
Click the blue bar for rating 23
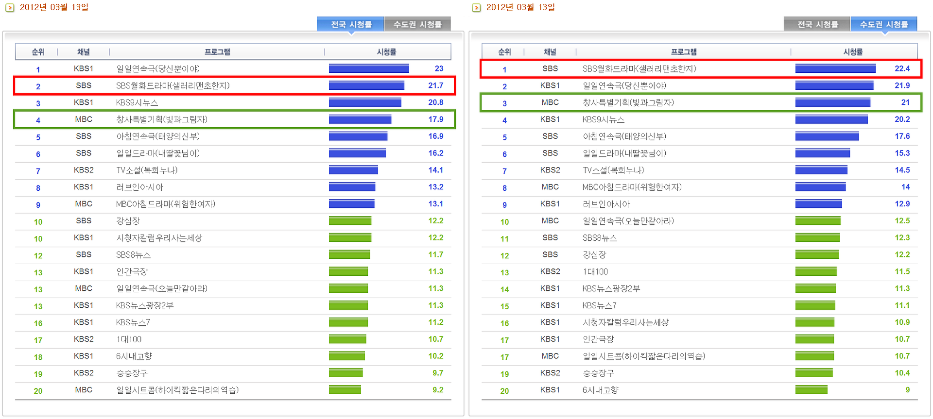[x=369, y=68]
